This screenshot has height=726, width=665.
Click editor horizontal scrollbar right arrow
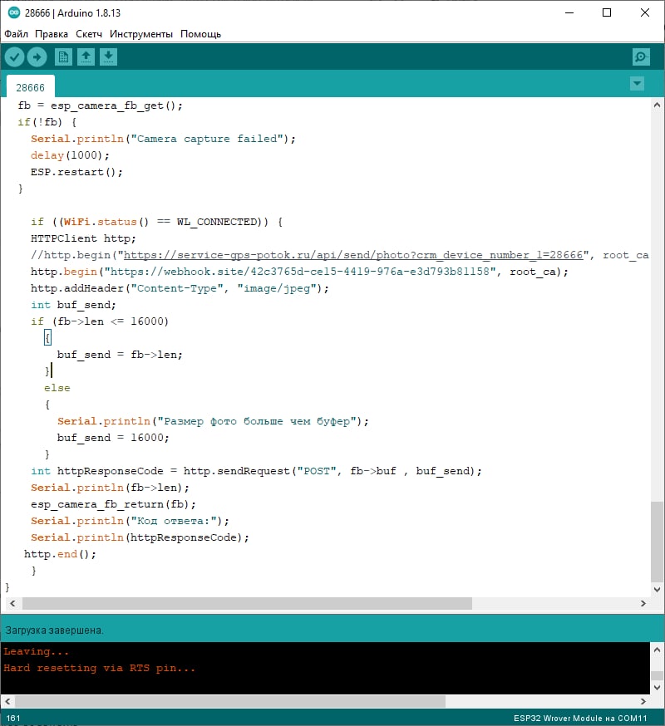pyautogui.click(x=643, y=603)
